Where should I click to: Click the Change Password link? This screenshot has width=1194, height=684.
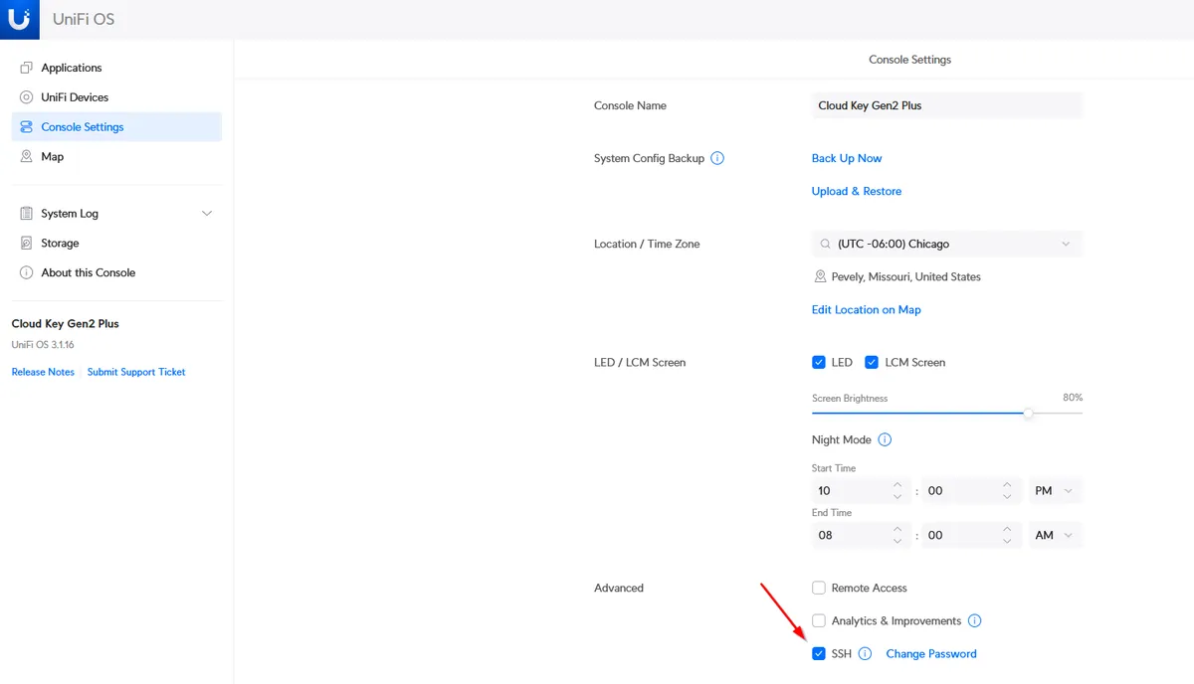pos(931,653)
